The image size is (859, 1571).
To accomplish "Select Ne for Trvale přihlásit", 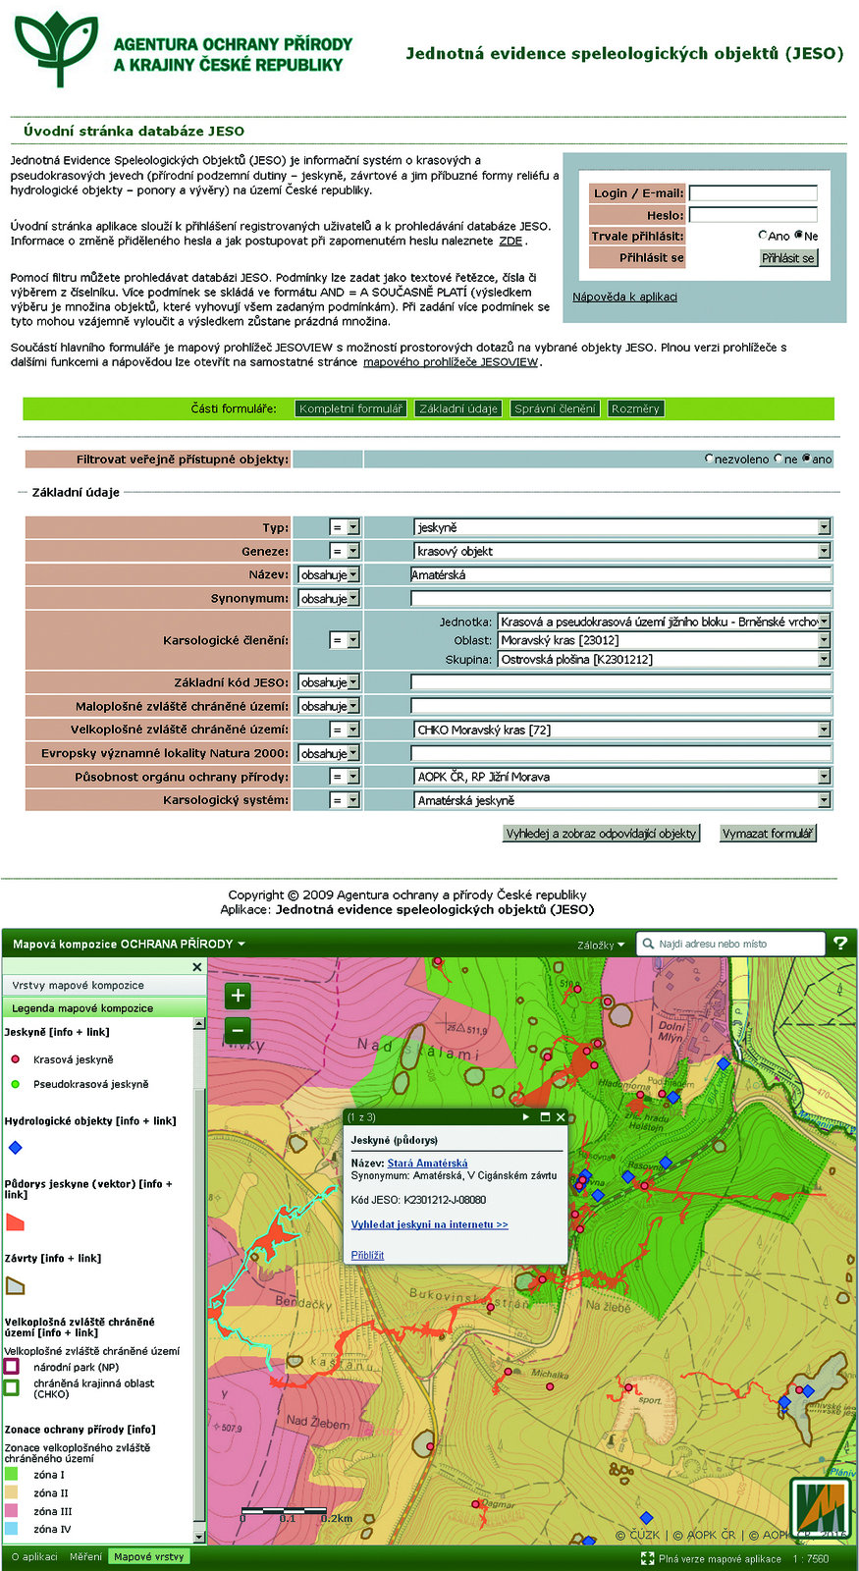I will tap(798, 236).
